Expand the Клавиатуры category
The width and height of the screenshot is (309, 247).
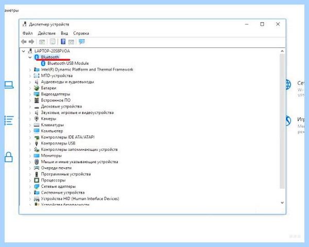[30, 125]
